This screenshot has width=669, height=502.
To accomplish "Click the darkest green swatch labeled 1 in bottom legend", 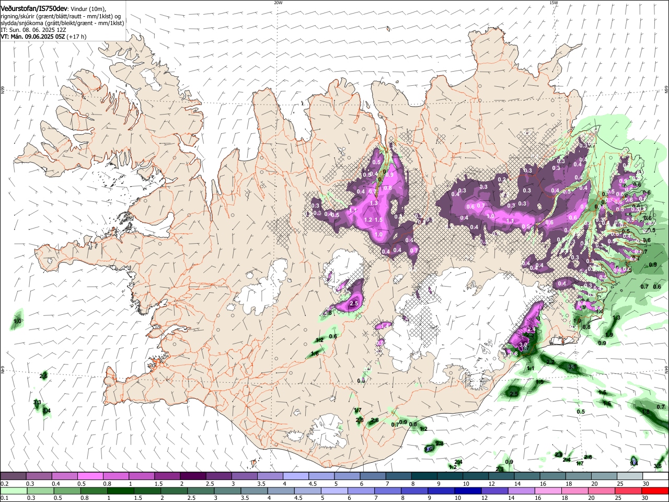I will click(121, 490).
